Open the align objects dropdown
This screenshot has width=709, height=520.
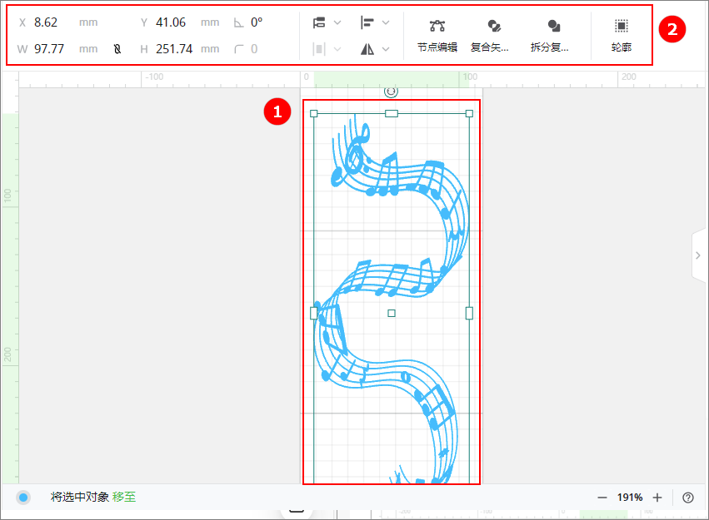(x=375, y=22)
